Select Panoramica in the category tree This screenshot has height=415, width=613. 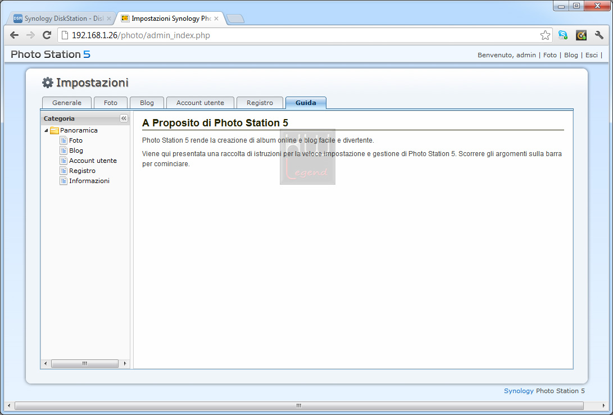(x=79, y=130)
